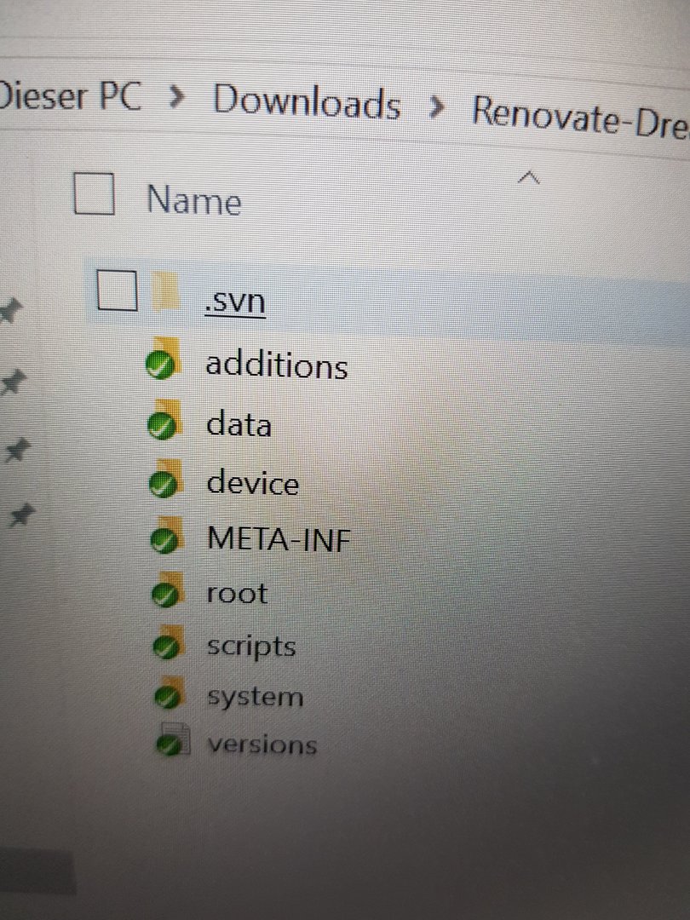Click the .svn folder icon
Screen dimensions: 690x920
(x=167, y=290)
